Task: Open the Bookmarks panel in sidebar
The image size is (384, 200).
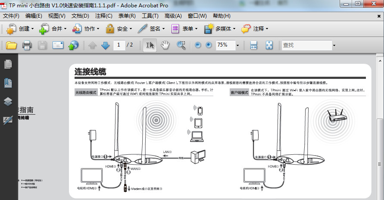Action: pyautogui.click(x=8, y=83)
